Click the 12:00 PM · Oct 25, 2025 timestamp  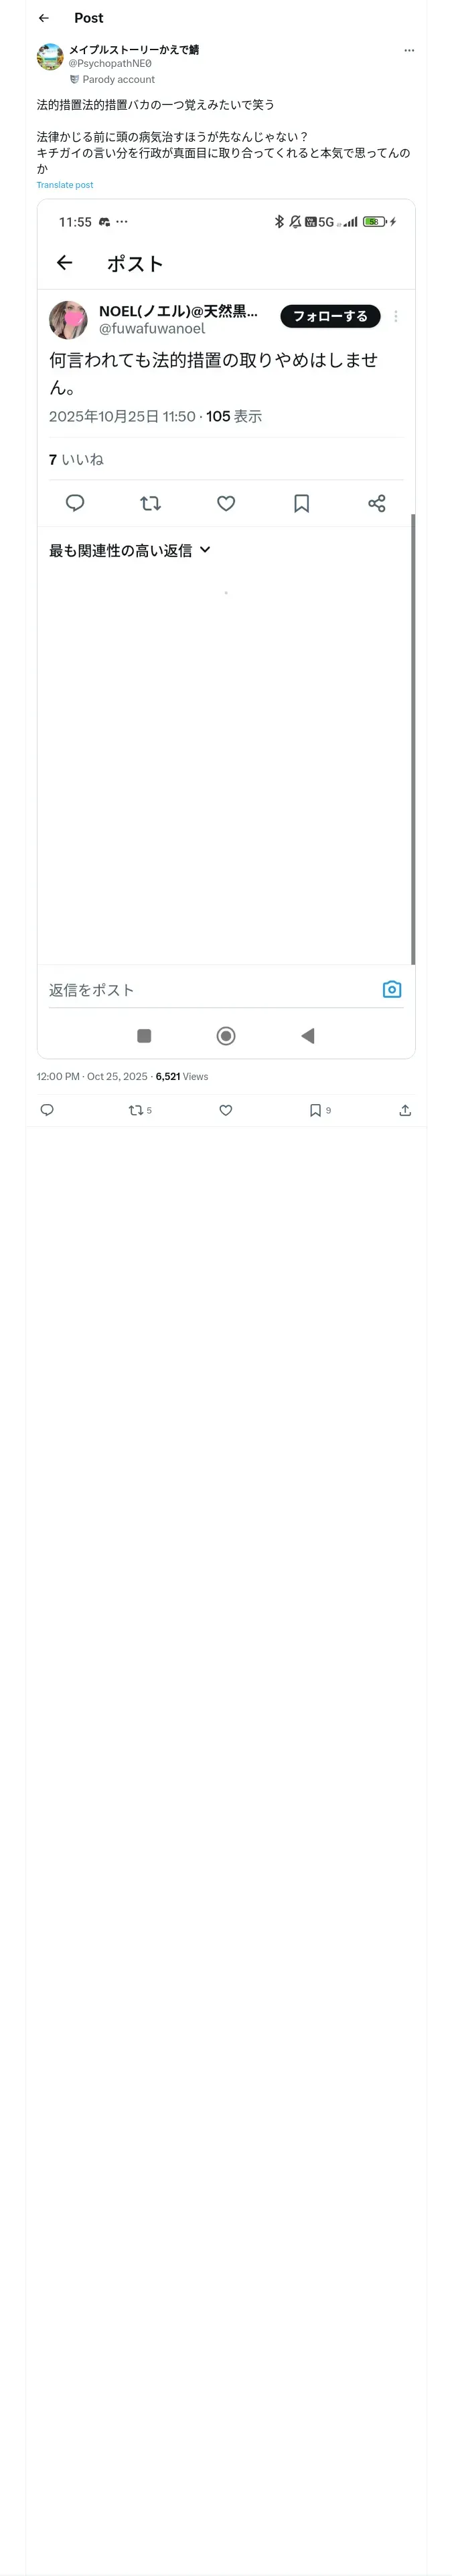[x=92, y=1077]
